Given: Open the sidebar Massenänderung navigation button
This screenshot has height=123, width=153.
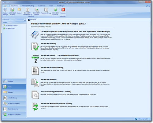Looking at the screenshot, I should coord(14,109).
